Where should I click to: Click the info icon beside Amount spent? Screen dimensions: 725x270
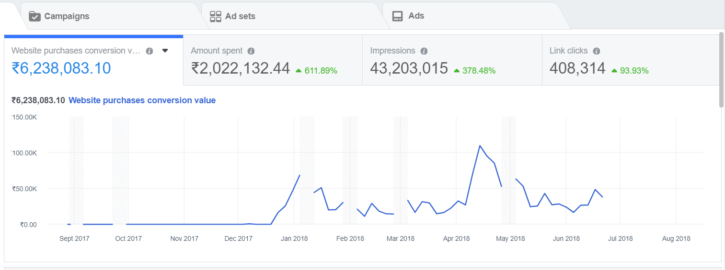pyautogui.click(x=251, y=51)
